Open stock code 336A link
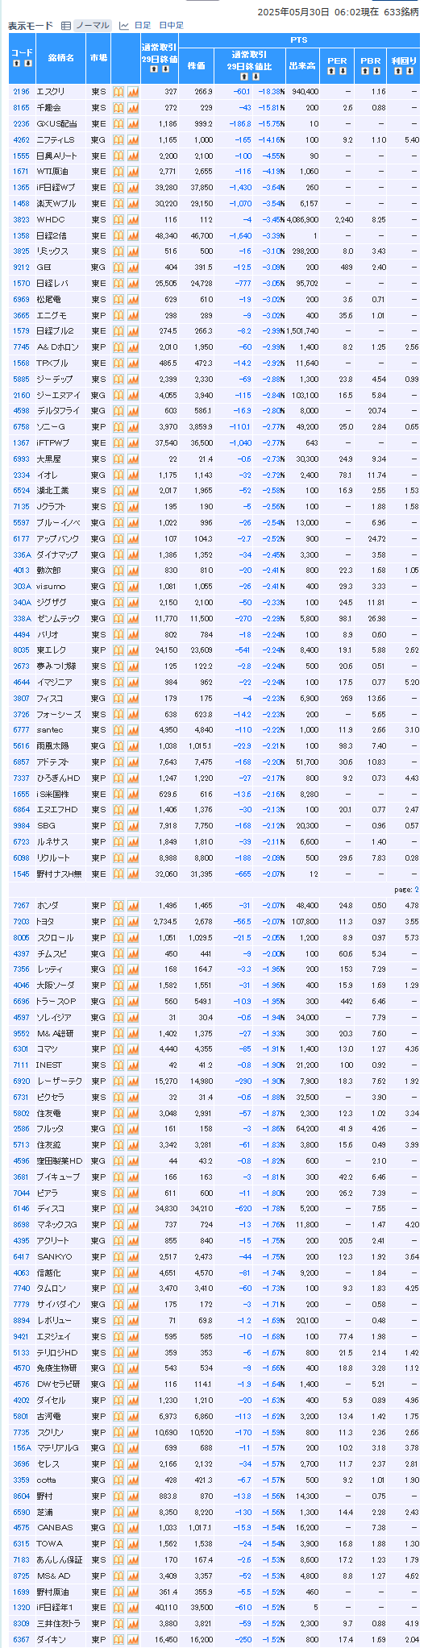428x1648 pixels. [22, 554]
